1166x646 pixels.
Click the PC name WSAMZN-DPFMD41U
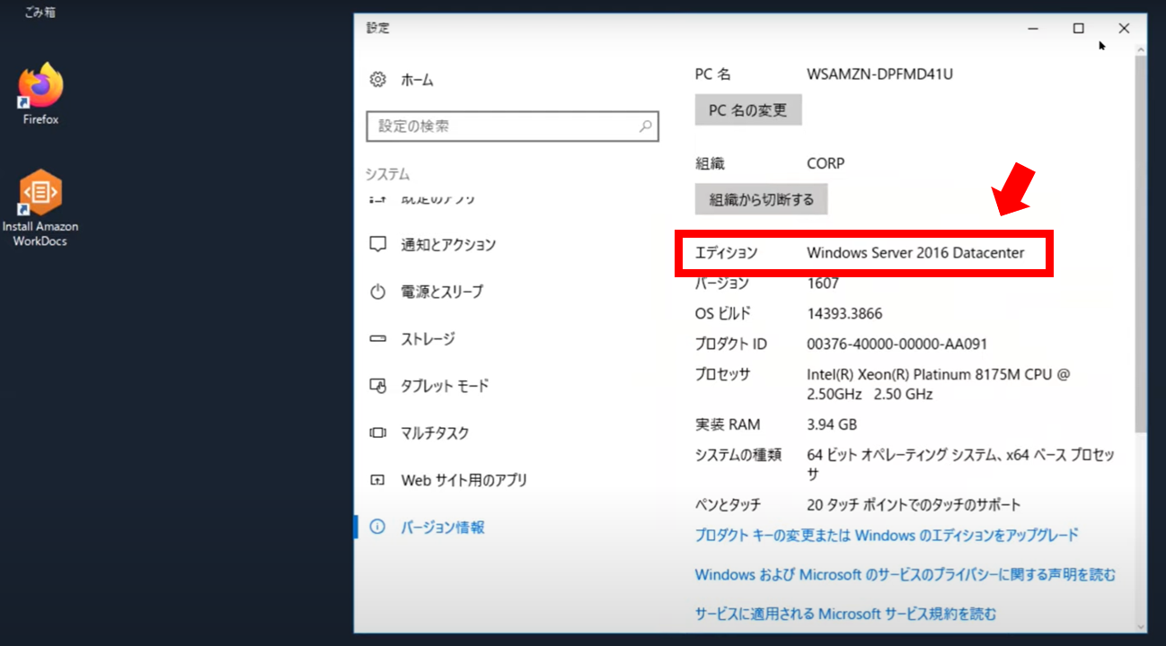[x=879, y=74]
